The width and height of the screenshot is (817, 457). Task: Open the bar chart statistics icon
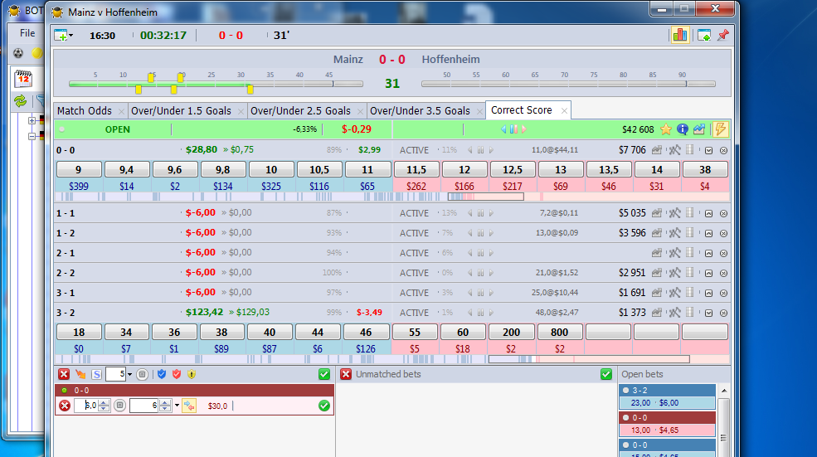click(680, 35)
